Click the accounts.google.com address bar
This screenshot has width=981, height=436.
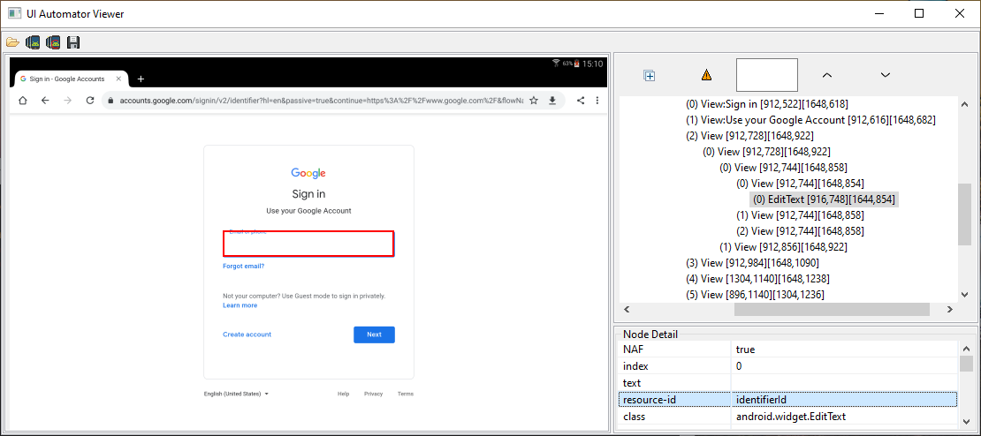click(x=321, y=100)
